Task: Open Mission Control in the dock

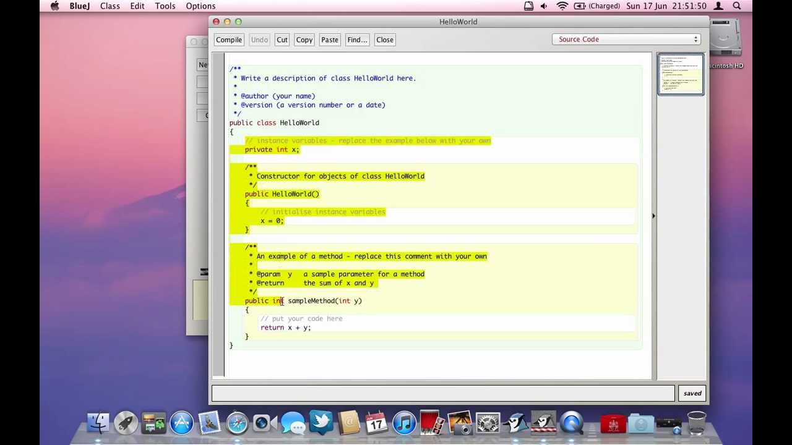Action: click(x=153, y=423)
